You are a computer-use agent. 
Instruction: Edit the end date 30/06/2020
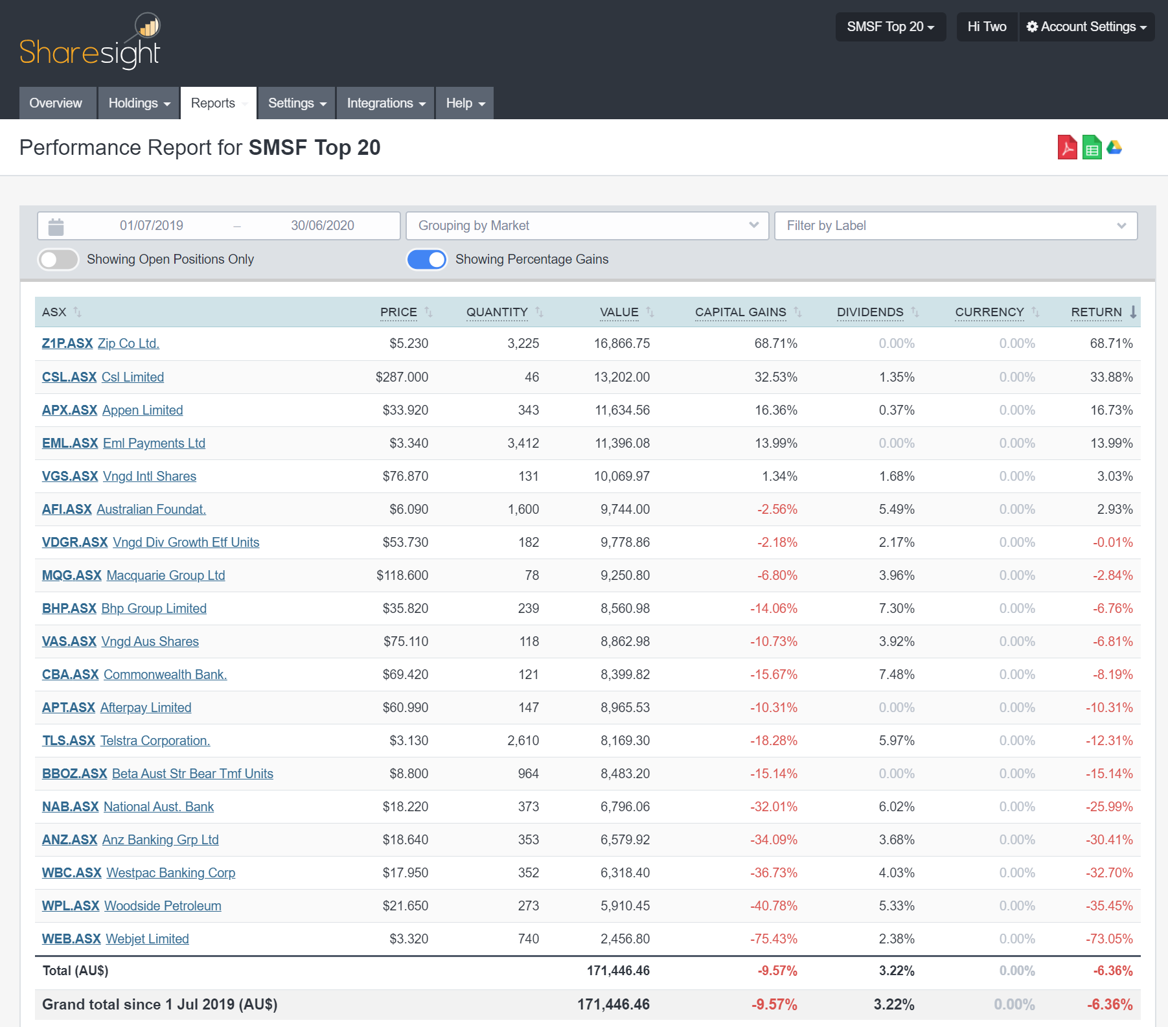[x=323, y=226]
